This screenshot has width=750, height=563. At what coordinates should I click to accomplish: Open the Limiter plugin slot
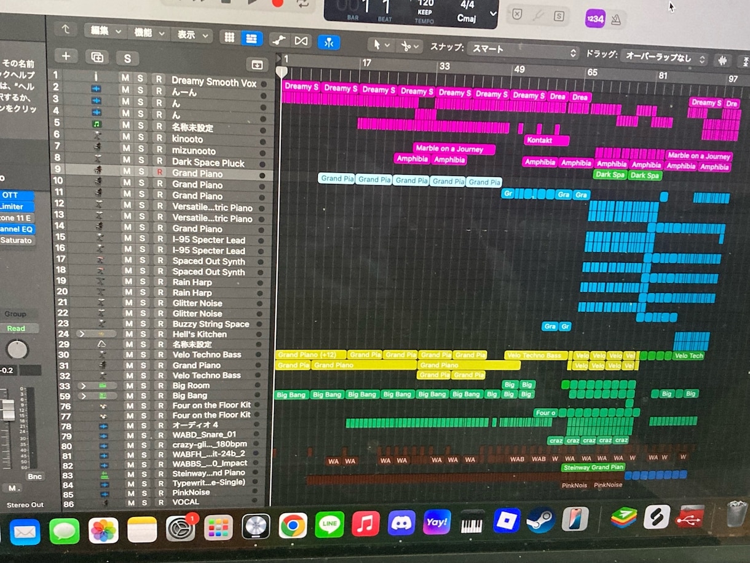coord(17,207)
